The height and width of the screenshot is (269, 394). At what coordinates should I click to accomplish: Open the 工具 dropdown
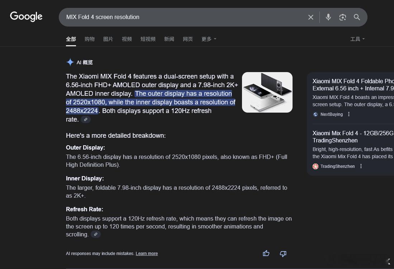[x=357, y=39]
